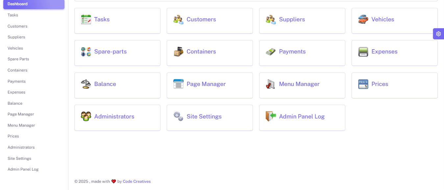Click the Payments cash icon
The width and height of the screenshot is (444, 190).
pyautogui.click(x=271, y=52)
